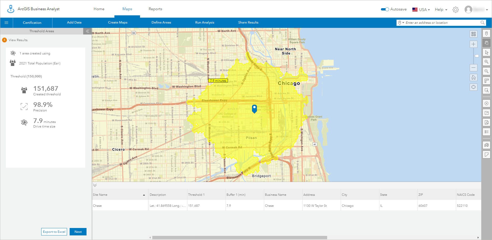492x240 pixels.
Task: Click the ZIP column header
Action: (x=436, y=195)
